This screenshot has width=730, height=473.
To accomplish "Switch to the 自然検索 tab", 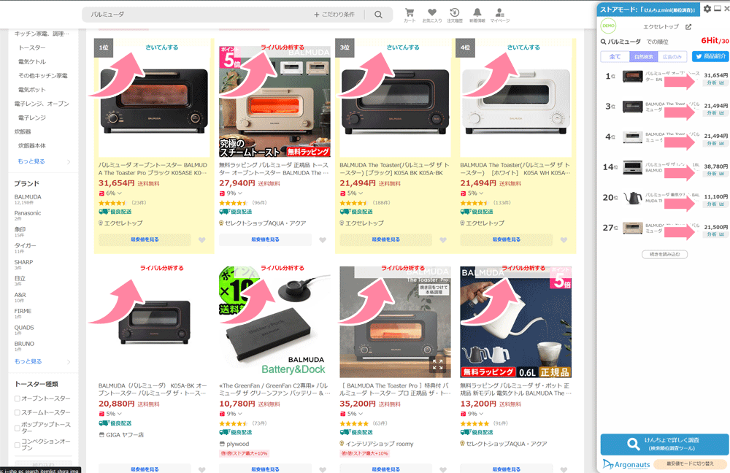I will [x=643, y=57].
